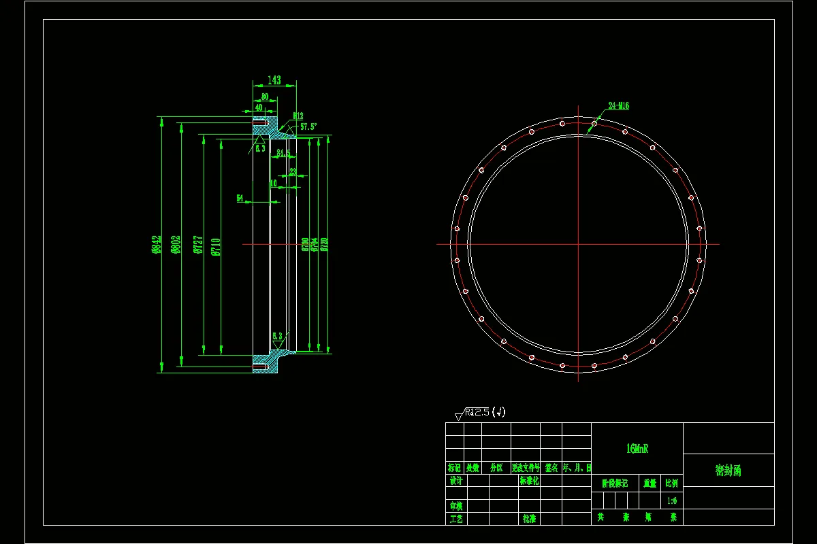Viewport: 817px width, 544px height.
Task: Select the 54 dimension text
Action: 240,198
